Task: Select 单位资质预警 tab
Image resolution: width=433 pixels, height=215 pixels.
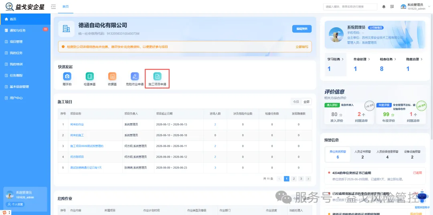Action: [338, 155]
